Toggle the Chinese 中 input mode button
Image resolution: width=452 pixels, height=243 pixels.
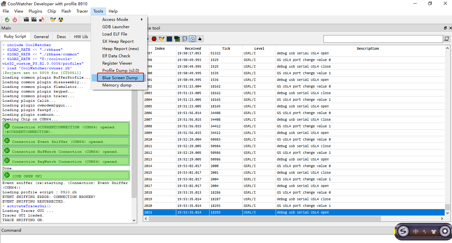tap(416, 231)
